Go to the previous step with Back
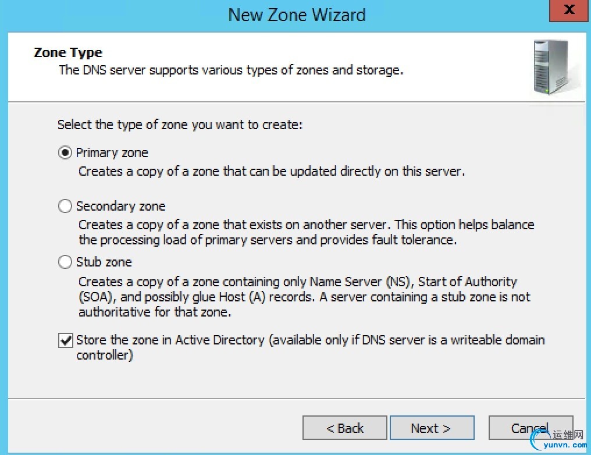This screenshot has height=455, width=591. point(344,428)
